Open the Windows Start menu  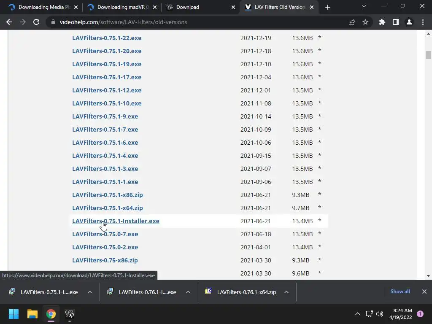click(x=13, y=314)
